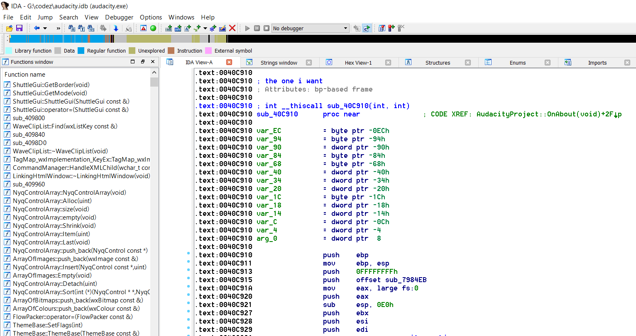Click the breakpoint list icon
Screen dimensions: 636x336
382,28
